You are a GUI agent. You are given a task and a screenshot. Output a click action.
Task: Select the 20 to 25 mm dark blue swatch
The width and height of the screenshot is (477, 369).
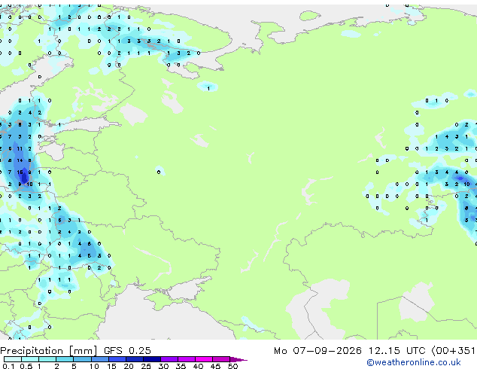point(135,359)
